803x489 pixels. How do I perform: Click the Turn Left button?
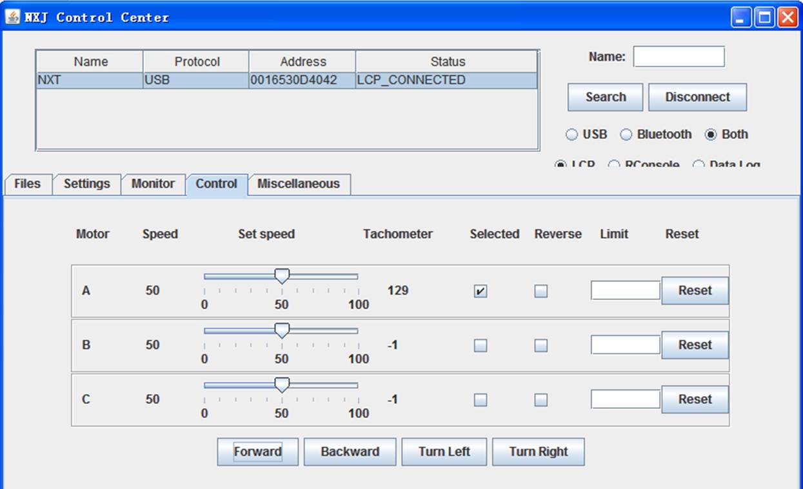coord(444,452)
